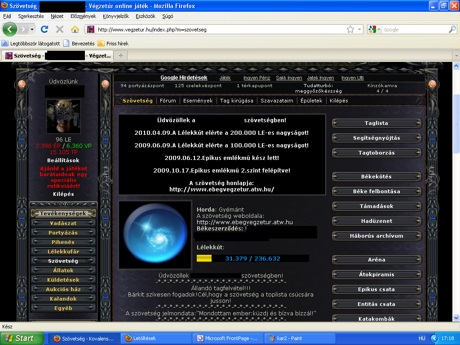The image size is (460, 345).
Task: Click the bookmark star icon in address bar
Action: point(350,29)
